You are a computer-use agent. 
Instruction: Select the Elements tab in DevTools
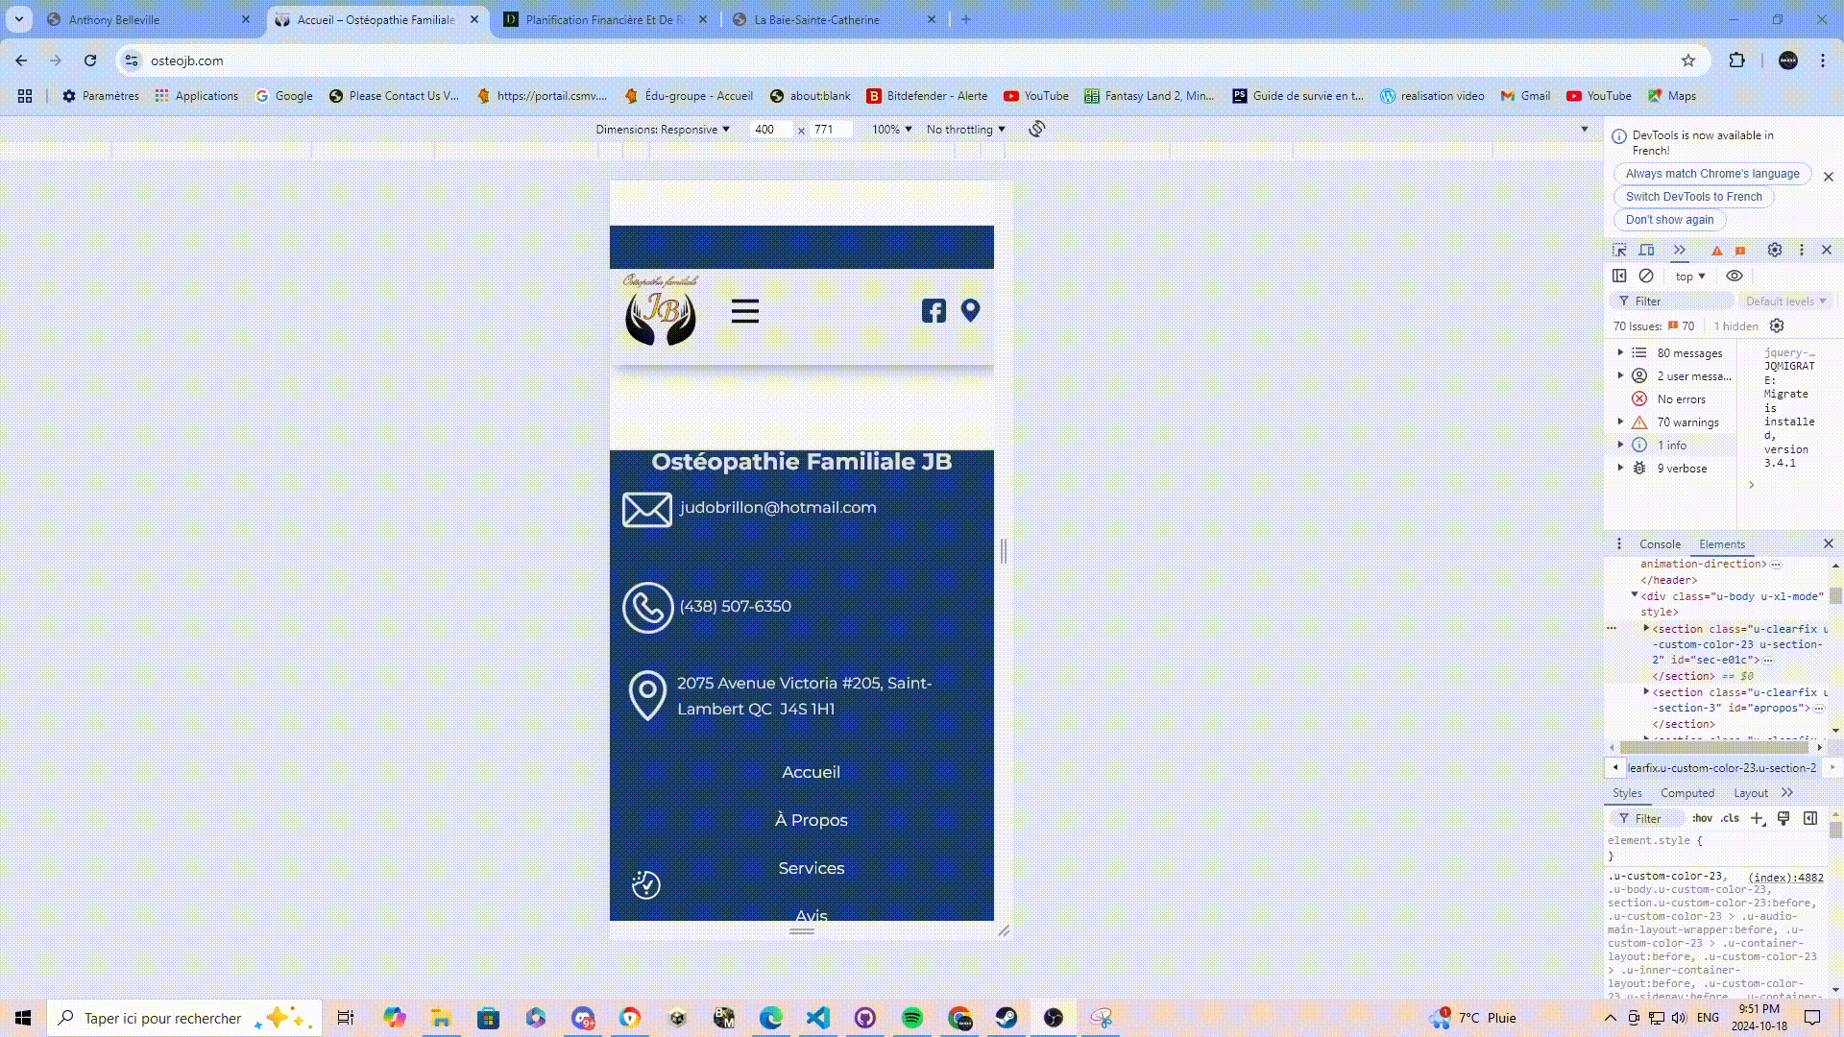pos(1721,543)
